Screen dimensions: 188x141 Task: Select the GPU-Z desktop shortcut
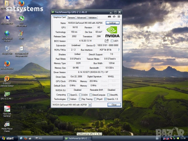pos(7,95)
